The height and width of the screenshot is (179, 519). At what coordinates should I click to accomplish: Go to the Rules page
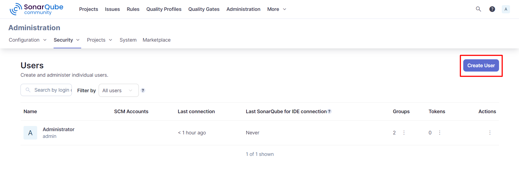(x=133, y=9)
